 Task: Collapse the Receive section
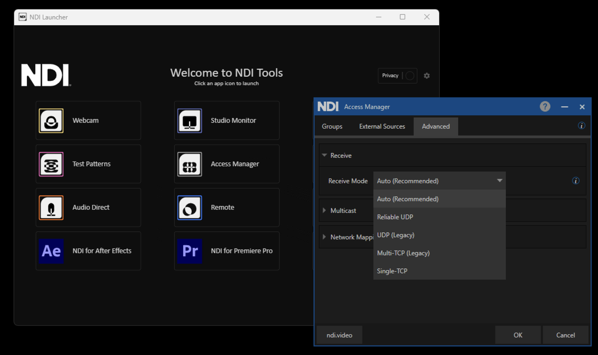point(325,155)
